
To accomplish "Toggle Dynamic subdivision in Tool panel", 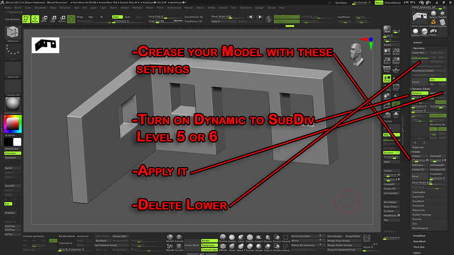I will pos(419,93).
